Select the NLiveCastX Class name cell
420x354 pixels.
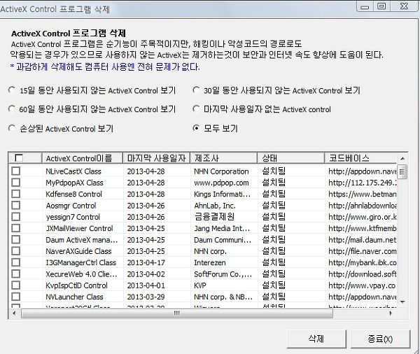73,171
